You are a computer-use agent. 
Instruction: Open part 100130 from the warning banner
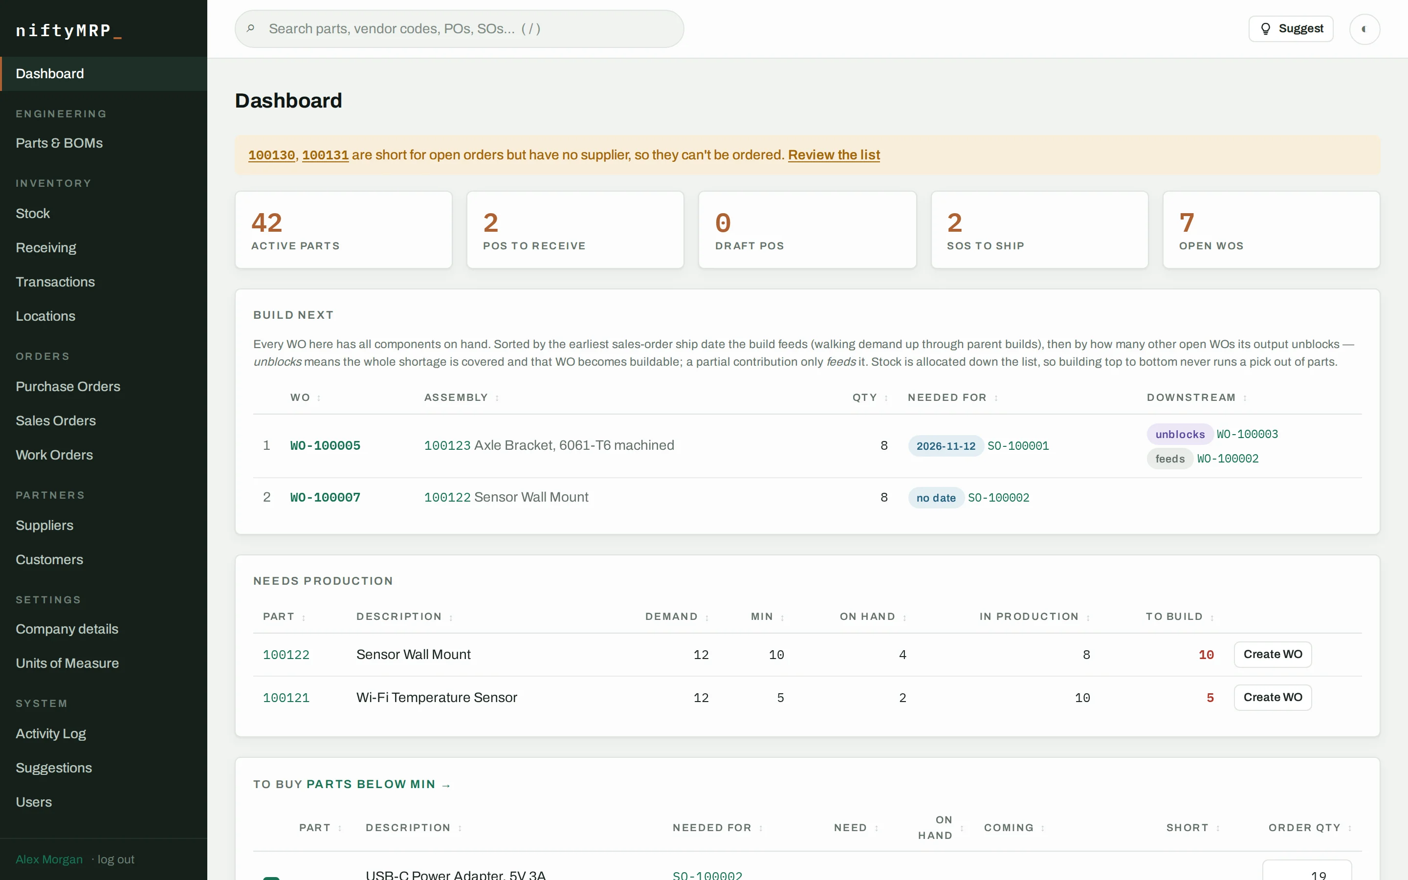[271, 155]
